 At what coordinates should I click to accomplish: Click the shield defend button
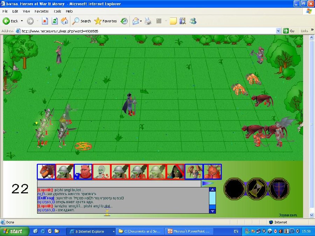pyautogui.click(x=279, y=189)
